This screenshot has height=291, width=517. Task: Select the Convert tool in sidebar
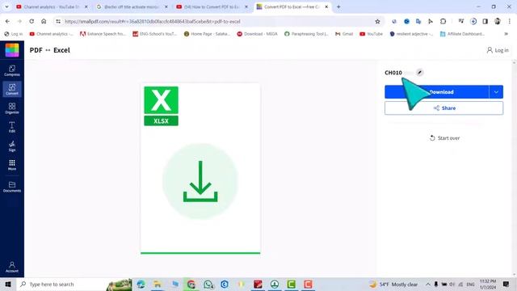(x=12, y=90)
